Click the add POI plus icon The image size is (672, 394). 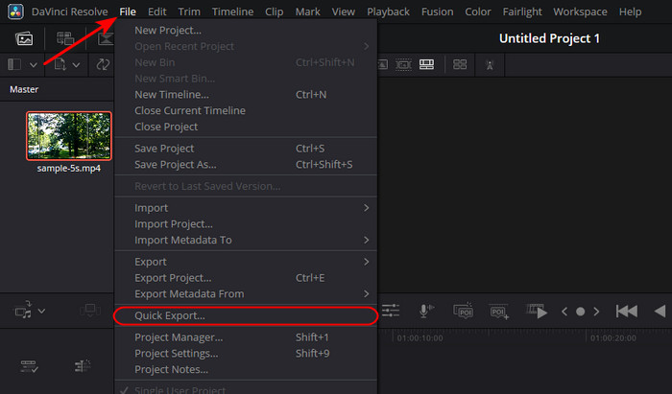point(499,312)
